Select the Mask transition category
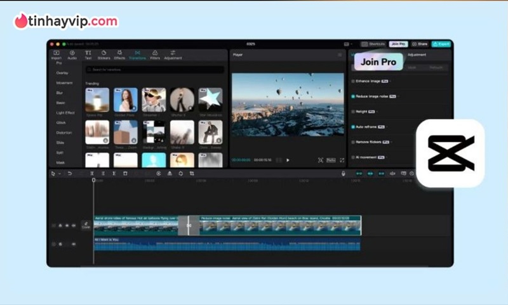Screen dimensions: 508x305 pyautogui.click(x=60, y=163)
